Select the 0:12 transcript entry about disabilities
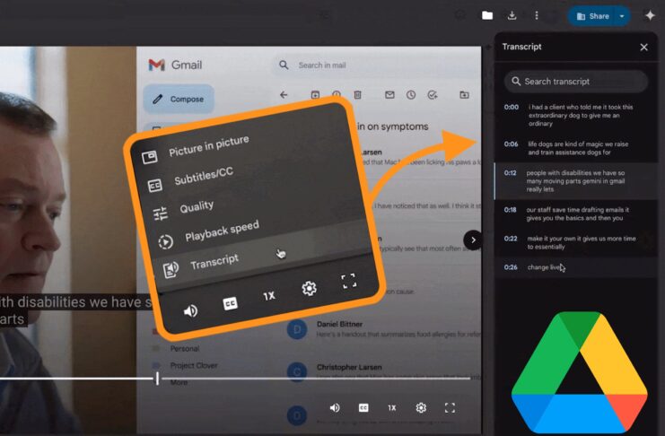 pyautogui.click(x=576, y=181)
